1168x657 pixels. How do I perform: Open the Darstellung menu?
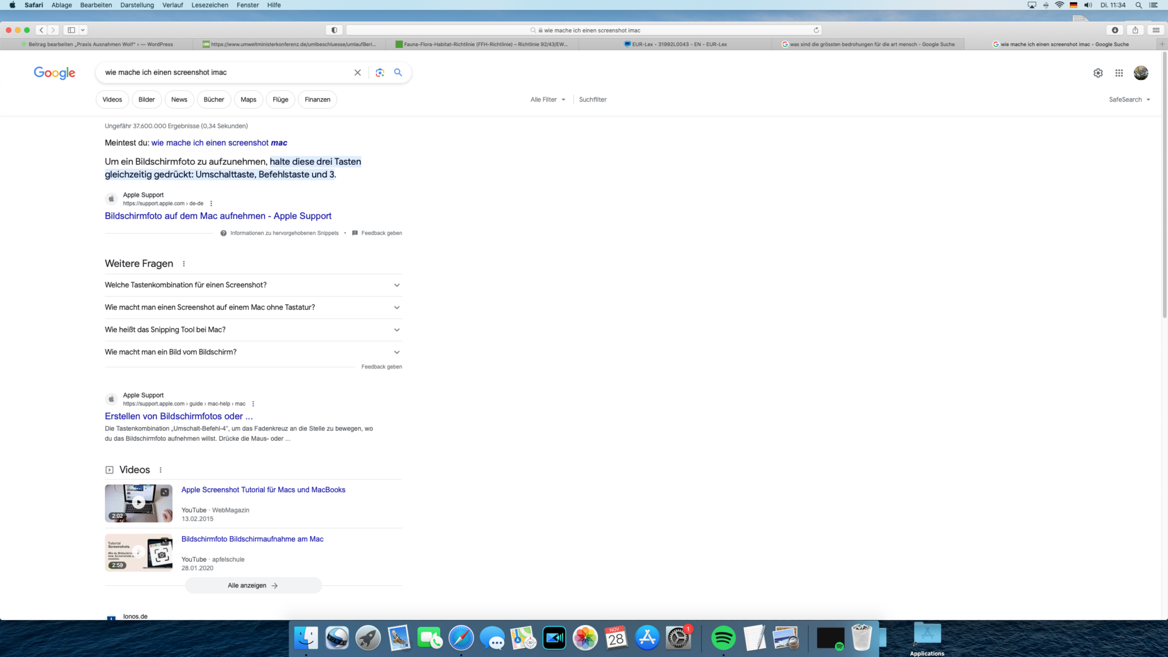[x=137, y=5]
